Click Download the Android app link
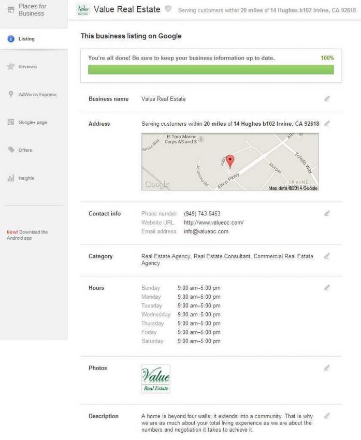Viewport: 361px width, 440px height. pos(27,235)
